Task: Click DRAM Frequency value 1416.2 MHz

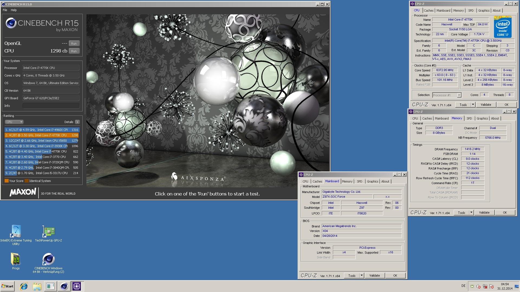Action: pos(472,149)
